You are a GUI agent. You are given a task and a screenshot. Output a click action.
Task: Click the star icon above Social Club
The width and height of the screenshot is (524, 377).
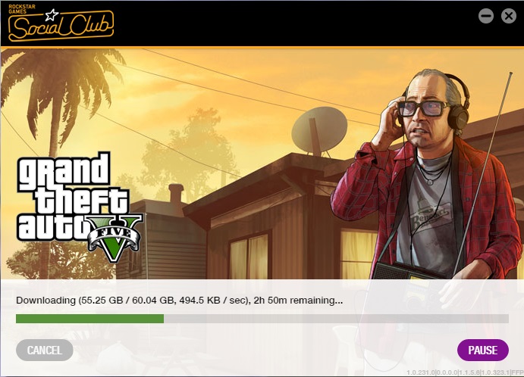pyautogui.click(x=52, y=14)
